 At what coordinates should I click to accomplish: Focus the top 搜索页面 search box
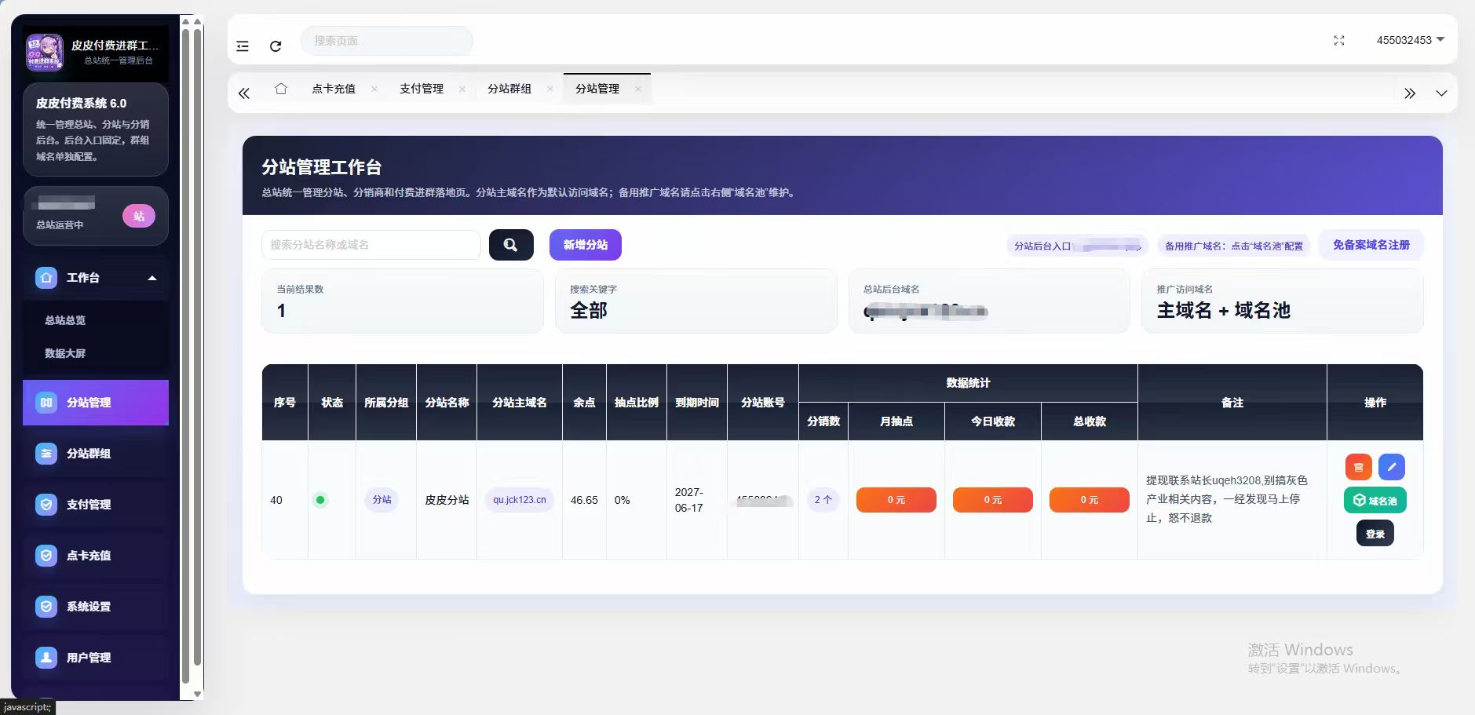coord(387,41)
